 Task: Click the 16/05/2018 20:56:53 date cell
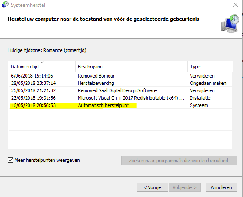33,105
